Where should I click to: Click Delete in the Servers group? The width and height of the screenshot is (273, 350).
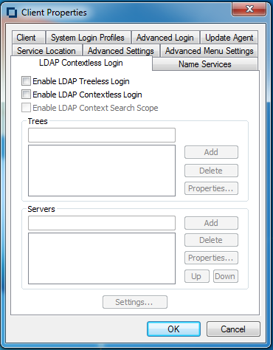point(211,240)
